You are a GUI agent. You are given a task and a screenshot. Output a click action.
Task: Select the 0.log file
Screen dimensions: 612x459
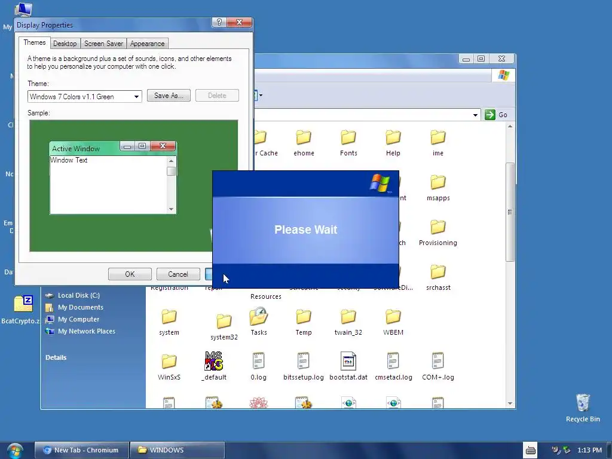pos(258,368)
